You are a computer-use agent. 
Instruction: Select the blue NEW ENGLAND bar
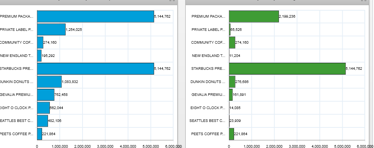39,56
